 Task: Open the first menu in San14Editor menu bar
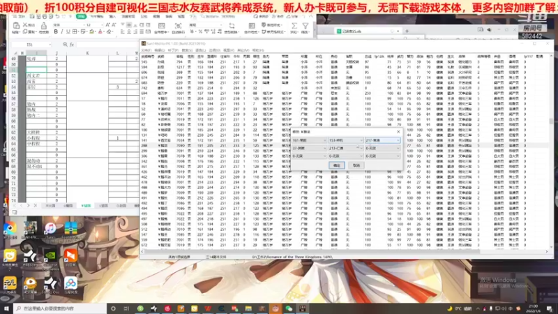click(146, 50)
